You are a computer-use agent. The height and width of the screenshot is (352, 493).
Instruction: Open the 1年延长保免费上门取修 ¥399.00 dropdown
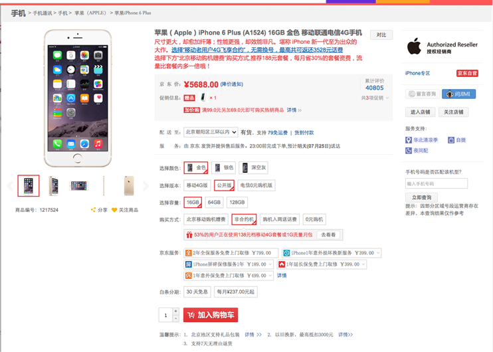point(322,264)
